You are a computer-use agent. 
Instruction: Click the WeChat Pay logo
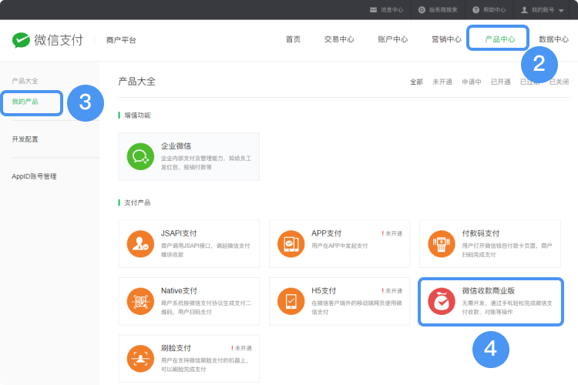pyautogui.click(x=48, y=39)
